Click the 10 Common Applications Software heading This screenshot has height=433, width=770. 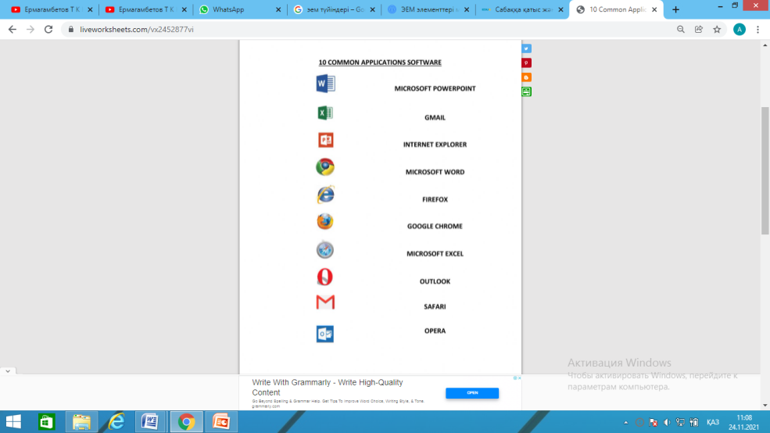point(380,63)
